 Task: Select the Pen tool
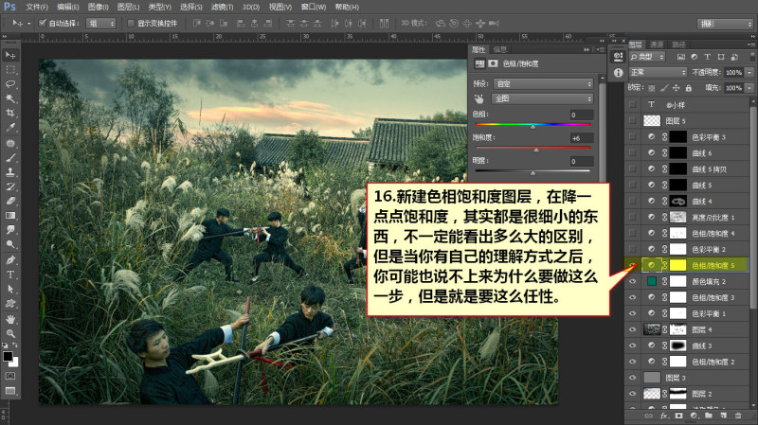pos(10,260)
